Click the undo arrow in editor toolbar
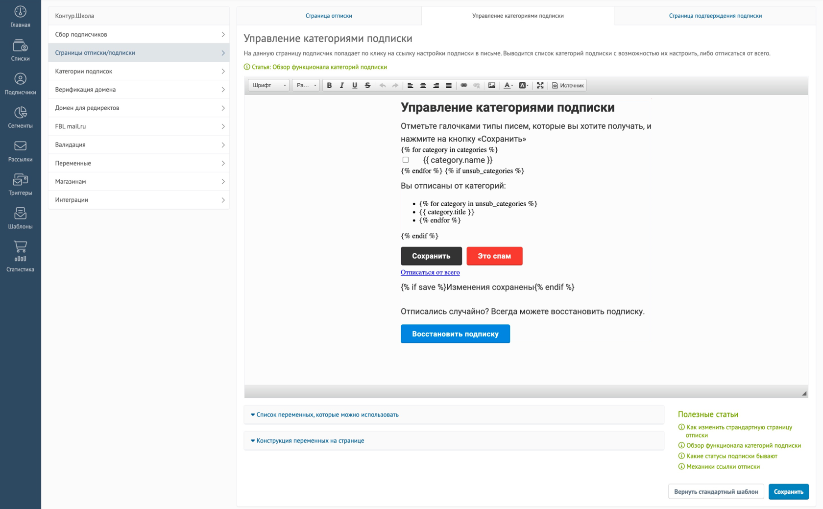Screen dimensions: 823x509 (383, 85)
